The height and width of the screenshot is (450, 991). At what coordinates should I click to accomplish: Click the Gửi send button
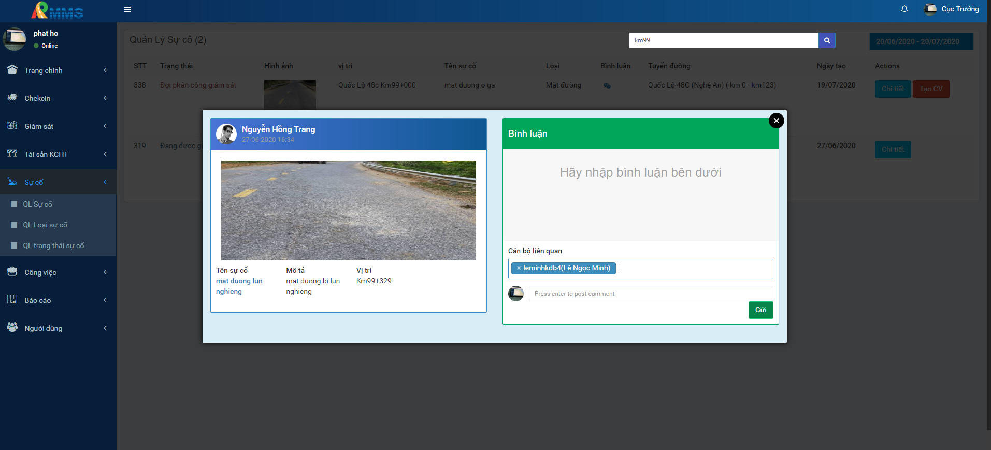[x=760, y=310]
